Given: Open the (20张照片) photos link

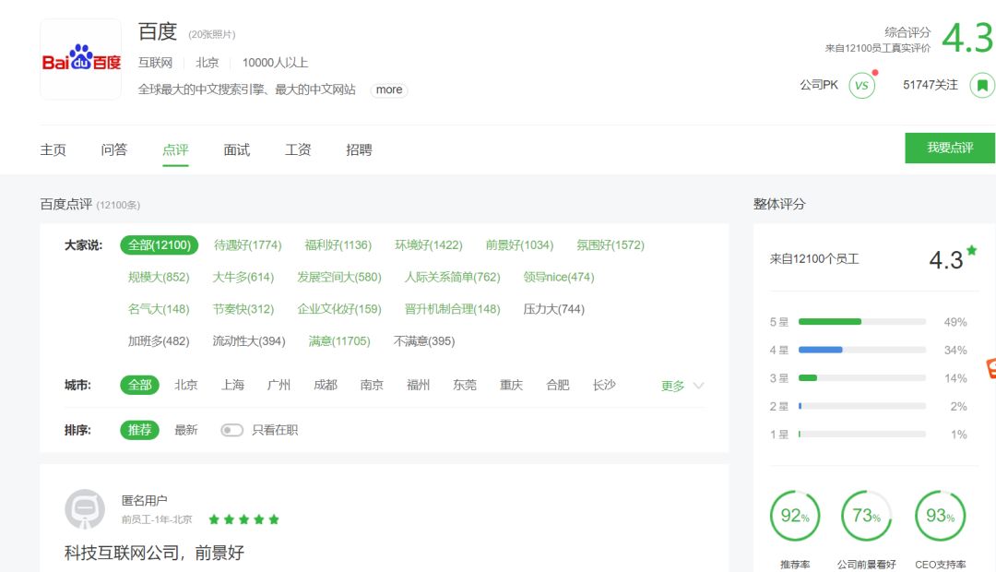Looking at the screenshot, I should pyautogui.click(x=211, y=34).
